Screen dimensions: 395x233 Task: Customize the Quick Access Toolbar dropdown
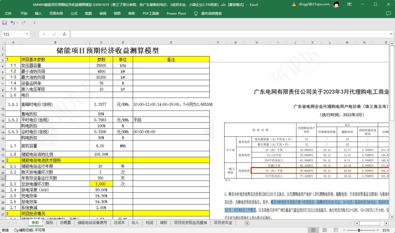click(x=34, y=23)
